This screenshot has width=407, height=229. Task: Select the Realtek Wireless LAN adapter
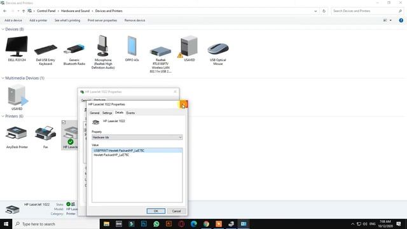point(161,59)
